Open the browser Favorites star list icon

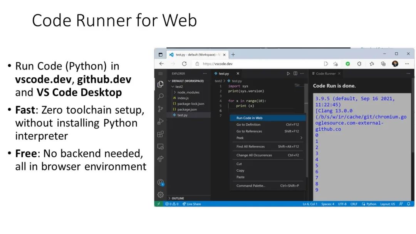tap(372, 64)
